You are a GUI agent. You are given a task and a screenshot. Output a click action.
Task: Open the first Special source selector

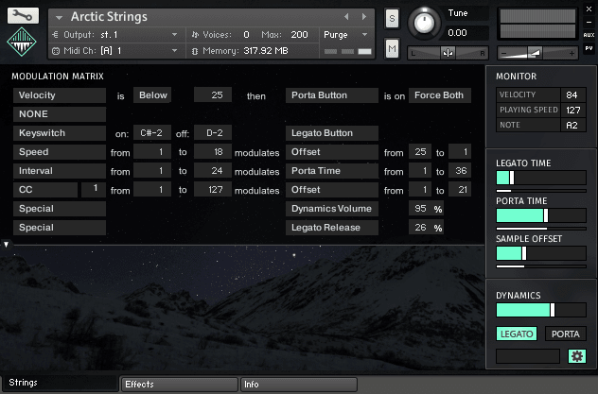60,209
